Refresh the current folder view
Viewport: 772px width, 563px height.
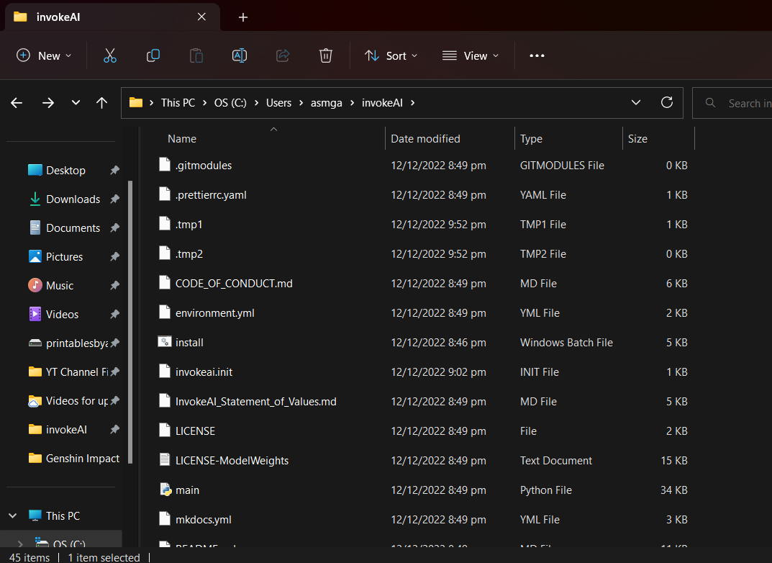point(667,102)
